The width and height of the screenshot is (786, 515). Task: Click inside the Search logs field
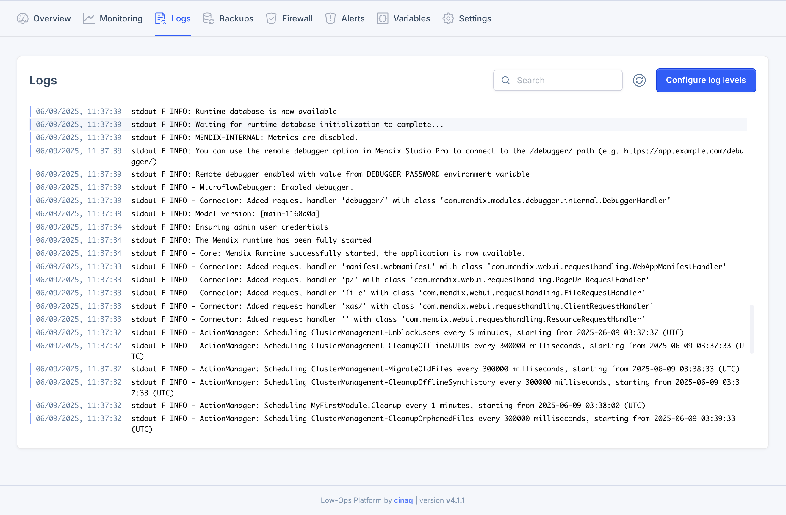(561, 80)
